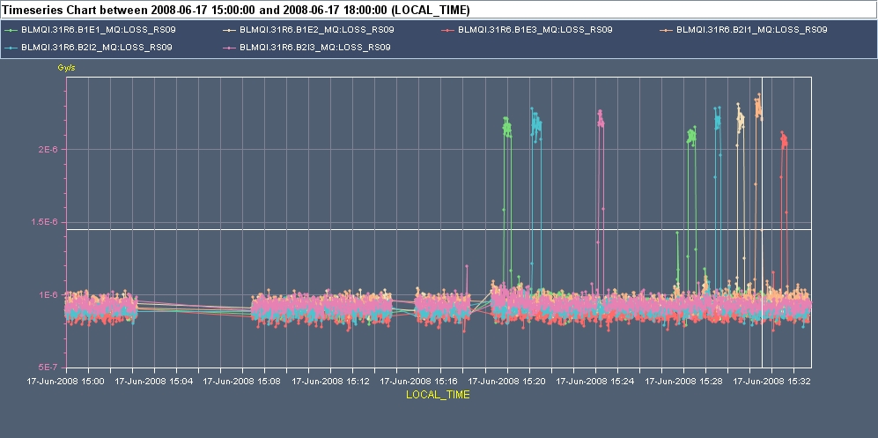Click the Gy/s y-axis unit label

point(64,67)
